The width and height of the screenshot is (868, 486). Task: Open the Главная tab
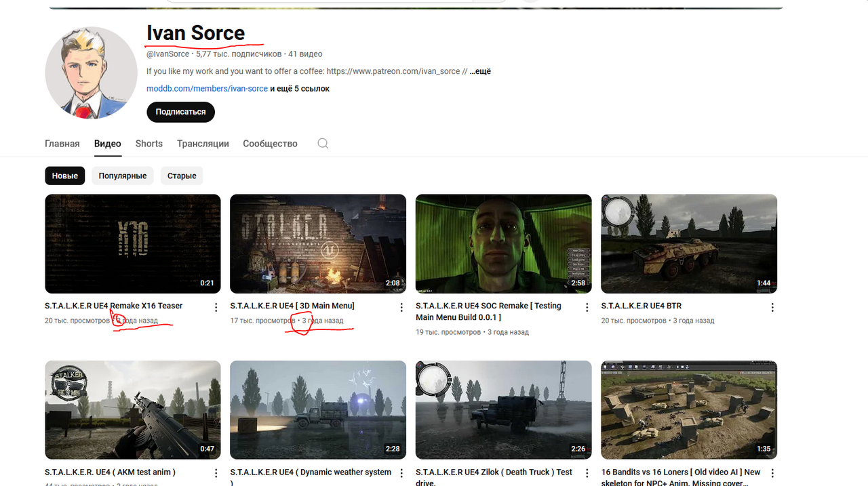click(62, 144)
